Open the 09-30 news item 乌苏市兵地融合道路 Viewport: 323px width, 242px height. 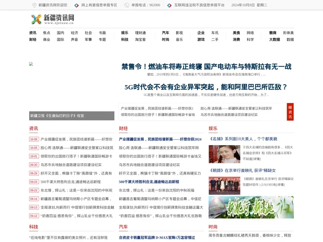coord(71,165)
